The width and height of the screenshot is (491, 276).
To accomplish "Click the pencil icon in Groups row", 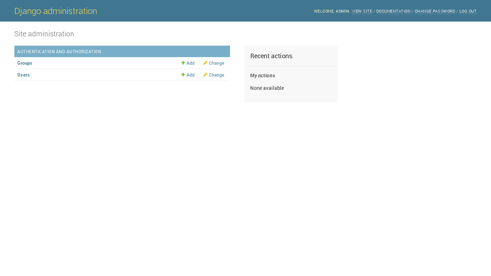I will 205,63.
